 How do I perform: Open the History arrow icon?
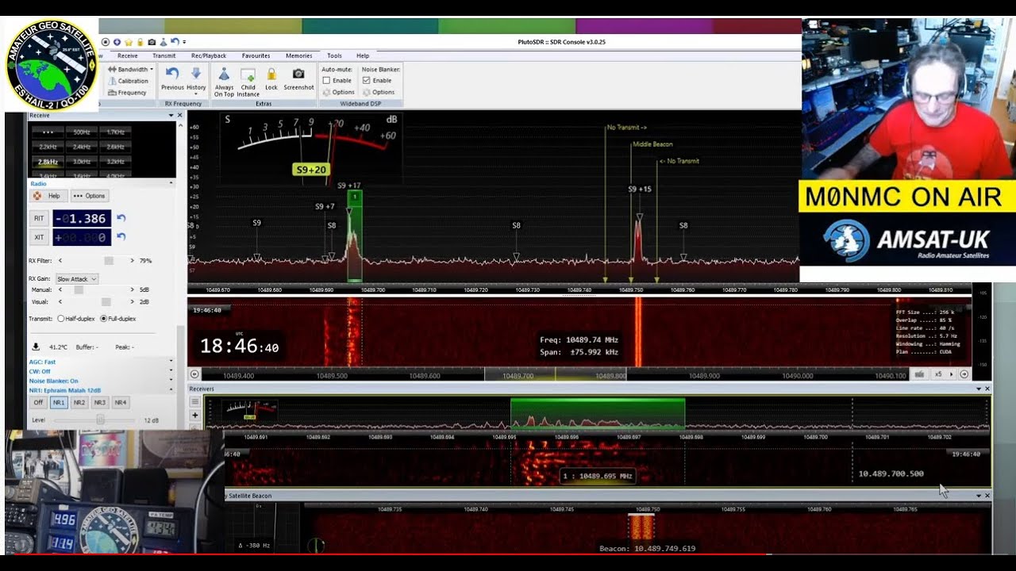[196, 74]
